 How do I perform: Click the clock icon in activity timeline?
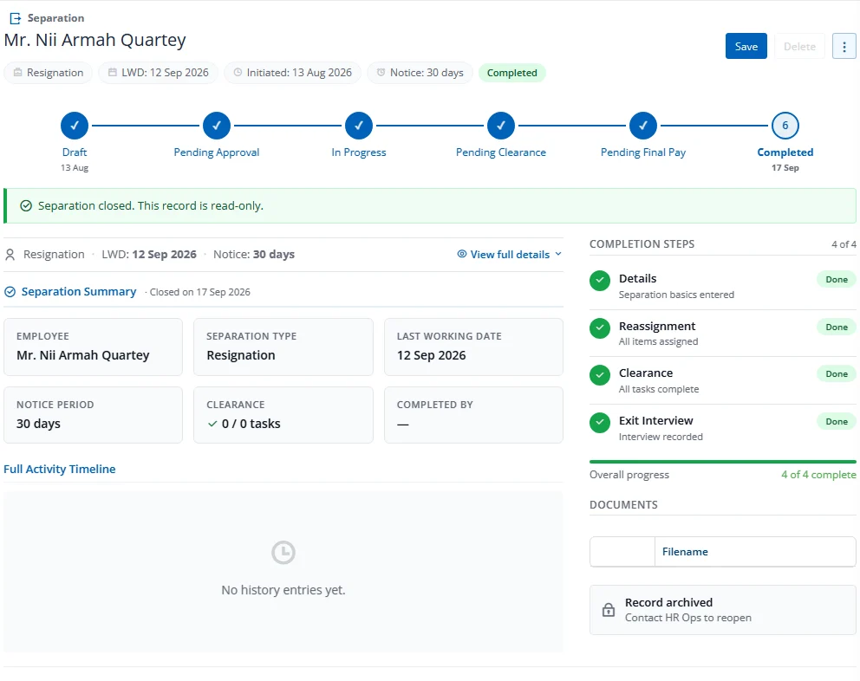[283, 552]
